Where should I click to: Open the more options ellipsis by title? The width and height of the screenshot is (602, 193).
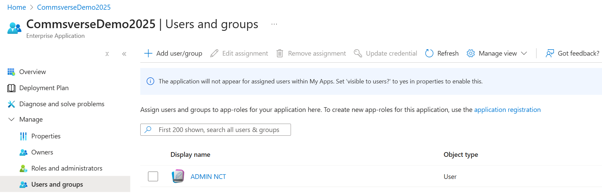pyautogui.click(x=274, y=24)
